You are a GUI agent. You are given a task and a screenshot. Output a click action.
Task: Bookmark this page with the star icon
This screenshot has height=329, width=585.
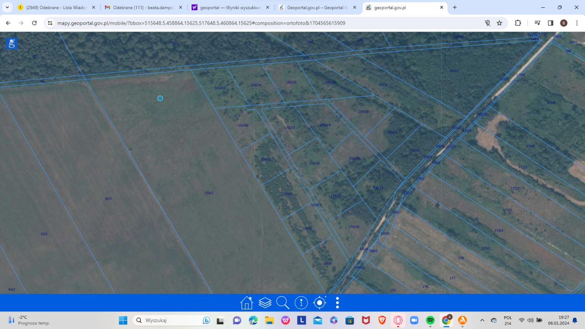(500, 23)
